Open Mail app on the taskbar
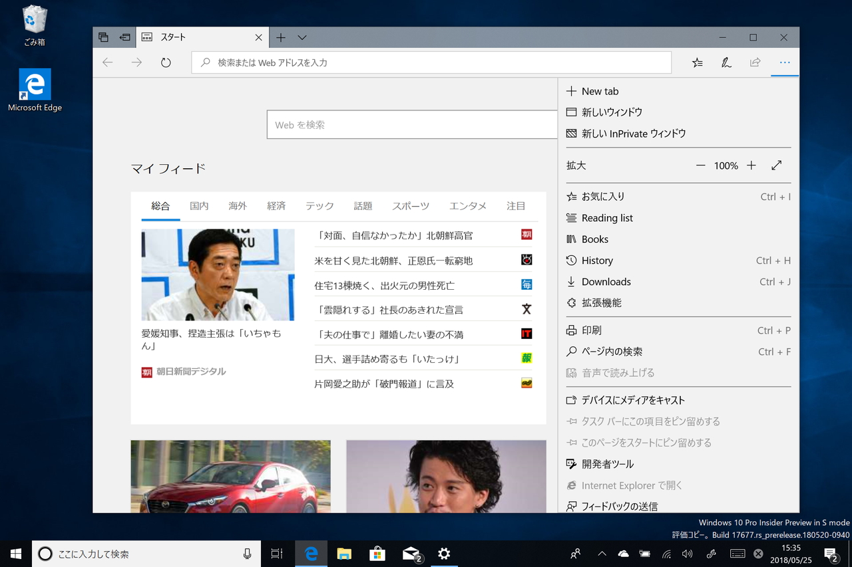The height and width of the screenshot is (567, 852). click(411, 554)
